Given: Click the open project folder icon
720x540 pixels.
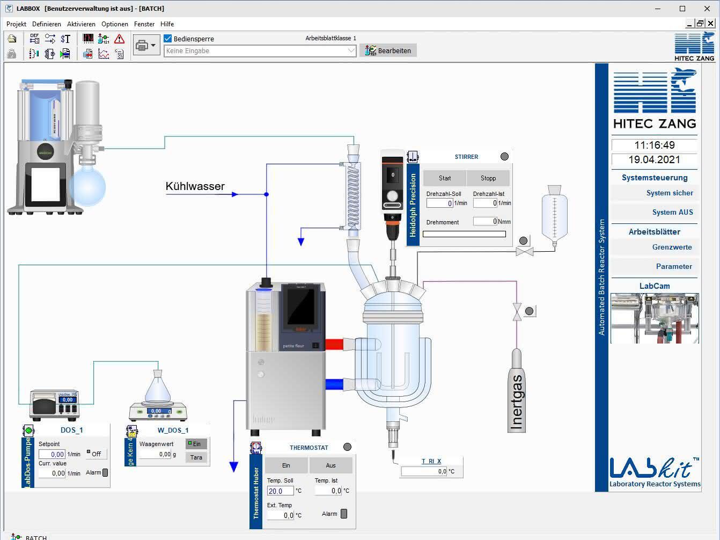Looking at the screenshot, I should click(12, 39).
